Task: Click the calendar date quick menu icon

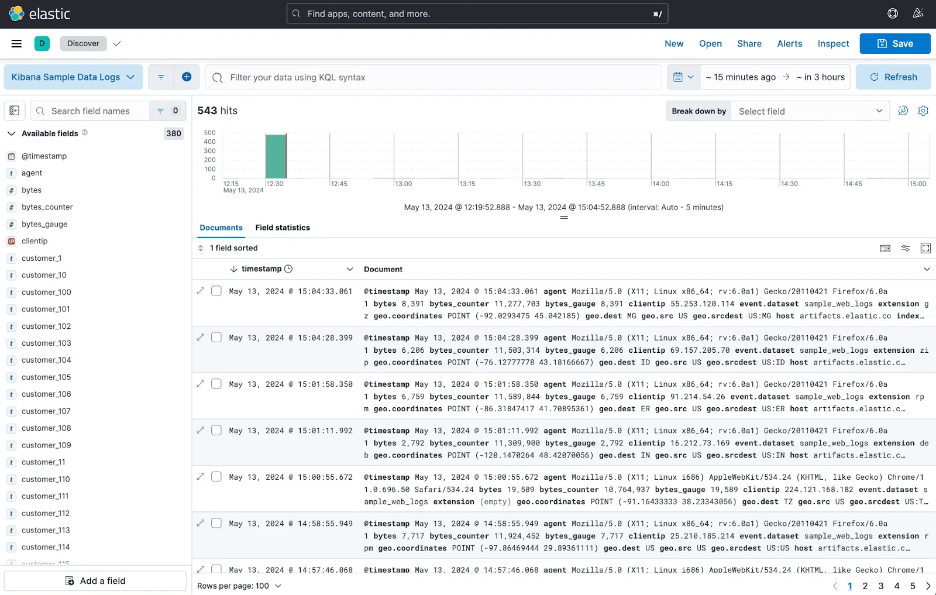Action: 683,77
